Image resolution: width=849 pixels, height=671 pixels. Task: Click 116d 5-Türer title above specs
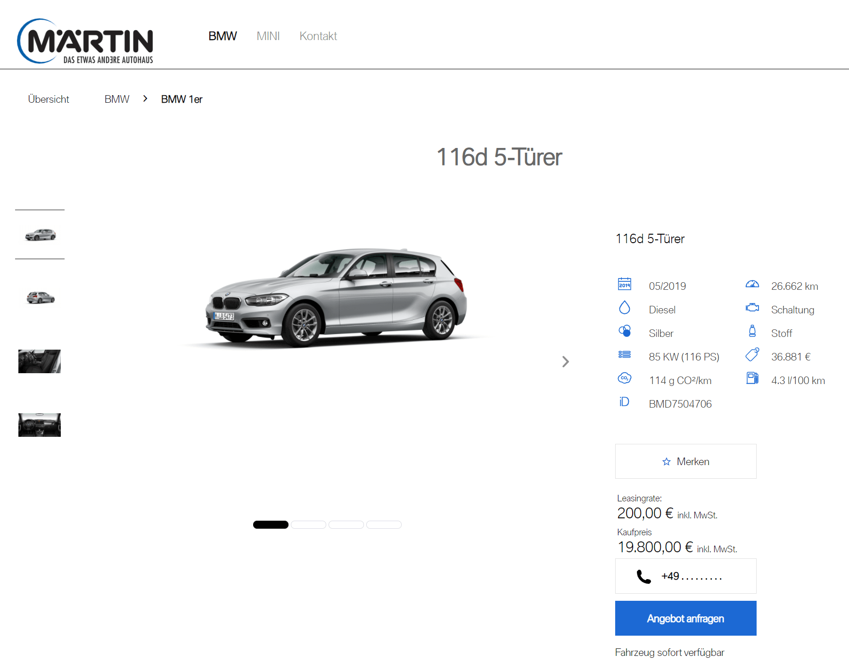650,239
